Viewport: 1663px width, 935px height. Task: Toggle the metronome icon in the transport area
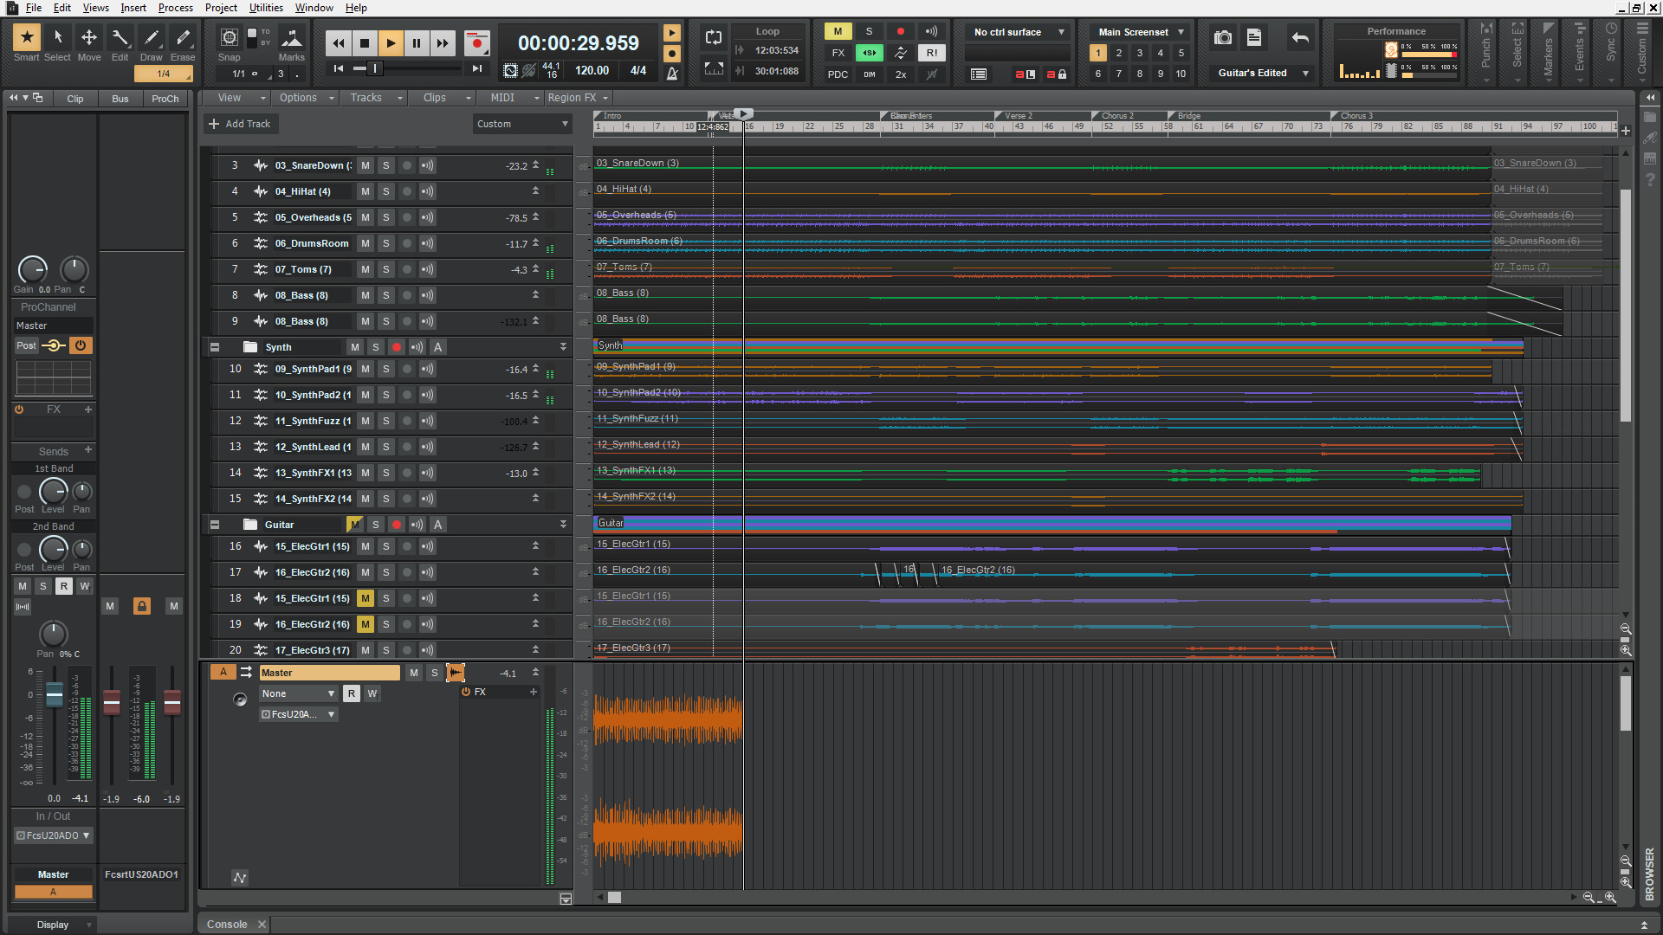[x=673, y=74]
